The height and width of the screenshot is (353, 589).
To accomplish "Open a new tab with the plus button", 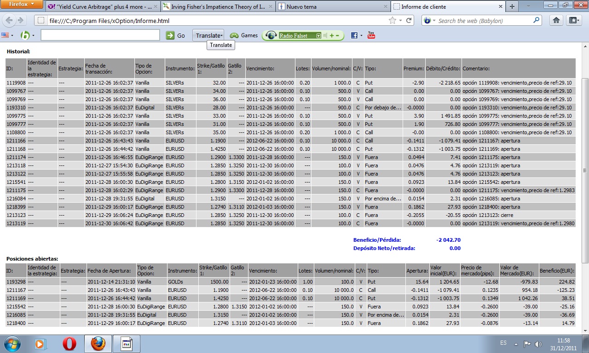I will (512, 6).
